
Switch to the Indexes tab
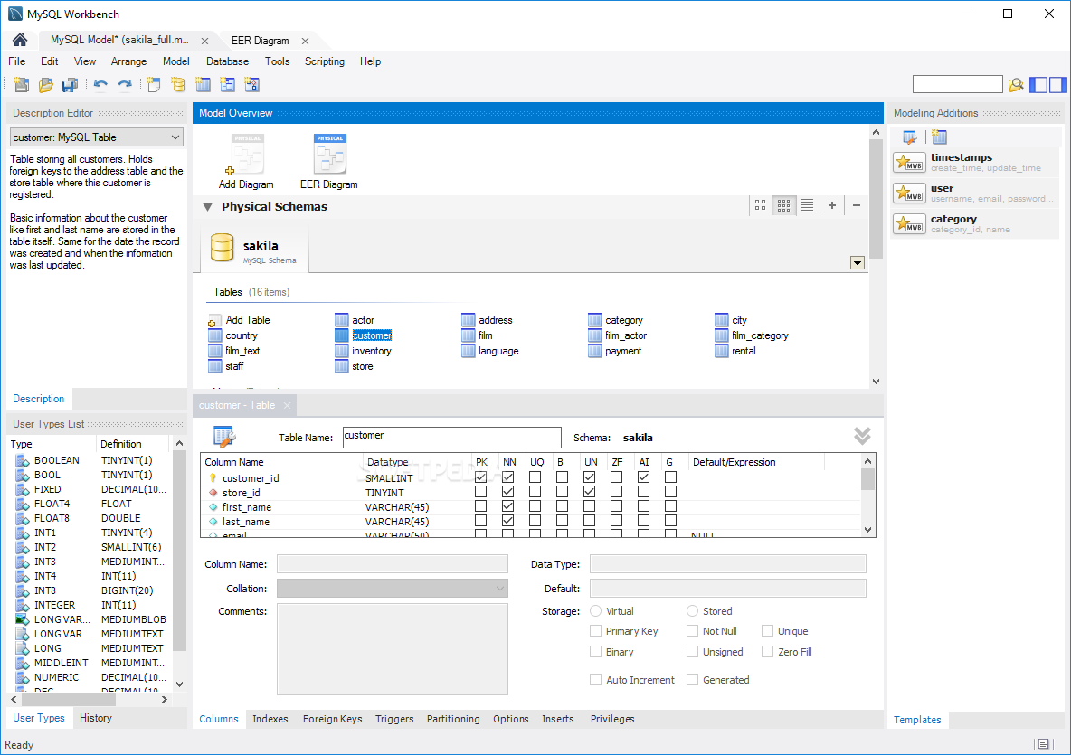(270, 719)
